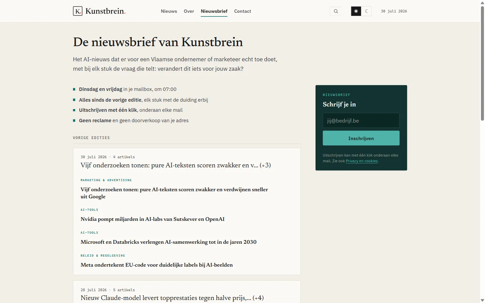Image resolution: width=485 pixels, height=303 pixels.
Task: Click the '28 juli 2026 · 5 artikels' line
Action: click(108, 290)
